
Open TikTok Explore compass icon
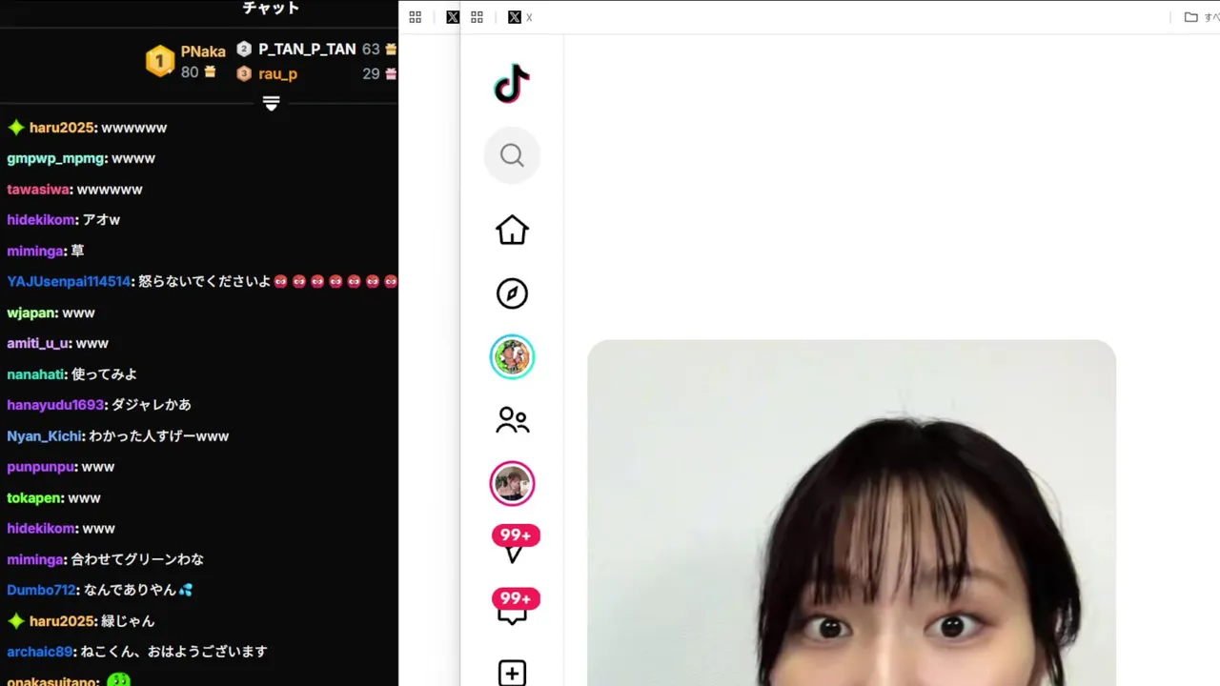(512, 293)
